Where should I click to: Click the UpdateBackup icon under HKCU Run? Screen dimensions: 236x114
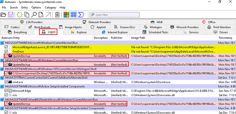10,56
